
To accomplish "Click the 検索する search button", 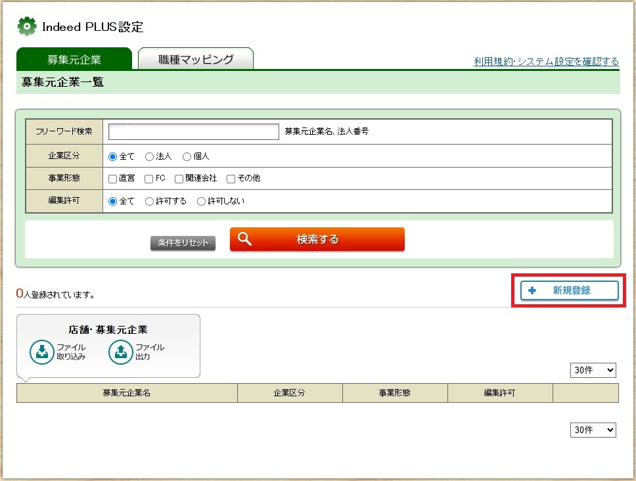I will pyautogui.click(x=317, y=239).
